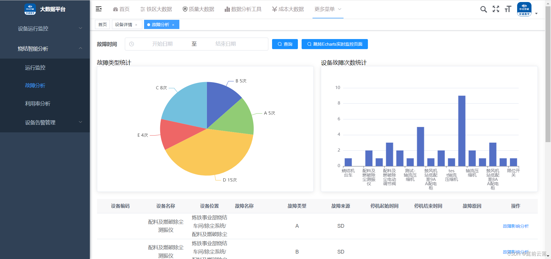Click 故障影响分析 link in type A row
Viewport: 551px width, 259px height.
click(x=516, y=226)
